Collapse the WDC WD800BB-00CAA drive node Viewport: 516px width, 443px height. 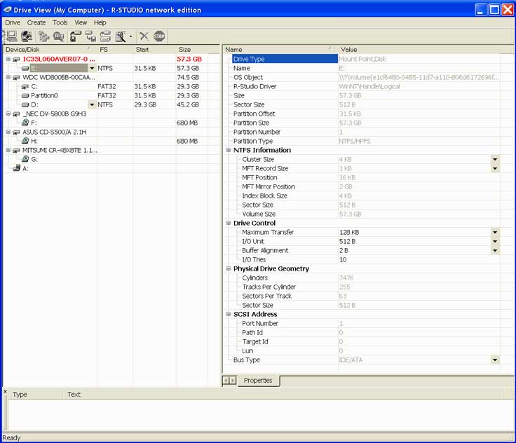click(8, 77)
